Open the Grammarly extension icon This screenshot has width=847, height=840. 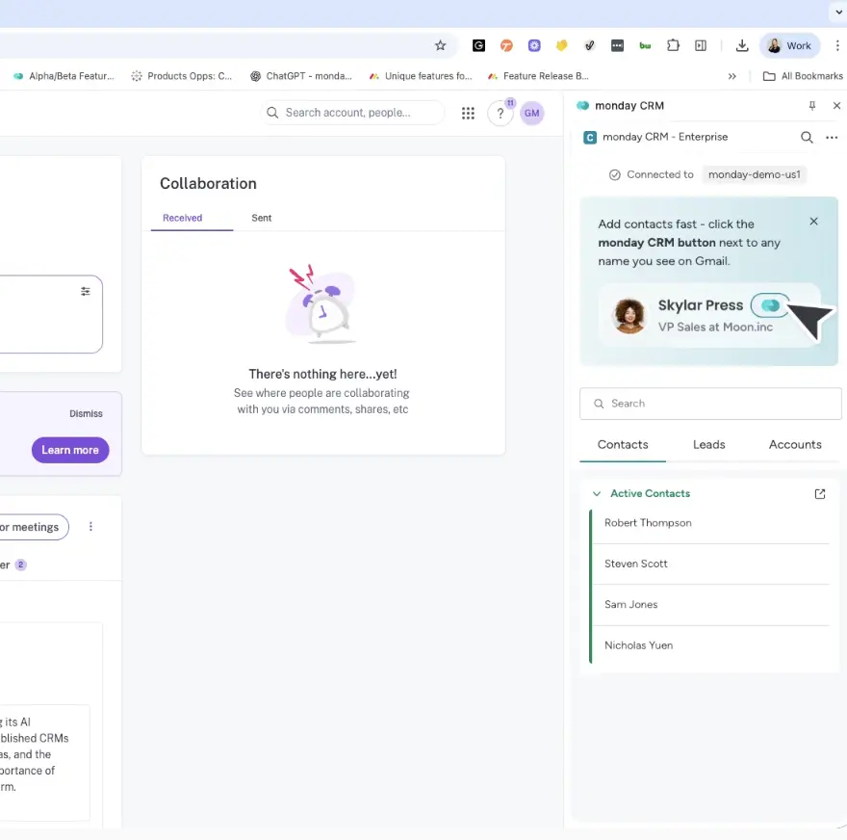click(x=478, y=45)
